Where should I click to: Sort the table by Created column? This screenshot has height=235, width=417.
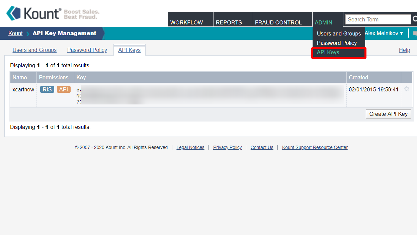[x=358, y=77]
